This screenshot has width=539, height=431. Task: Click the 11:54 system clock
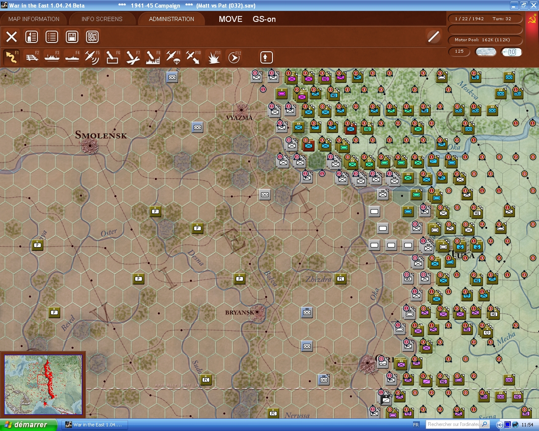tap(527, 425)
